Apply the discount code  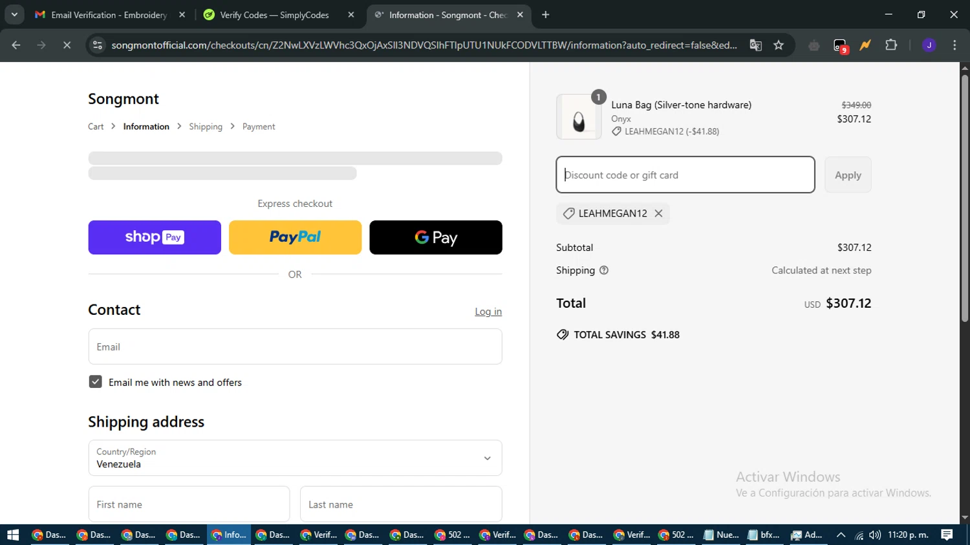tap(848, 175)
